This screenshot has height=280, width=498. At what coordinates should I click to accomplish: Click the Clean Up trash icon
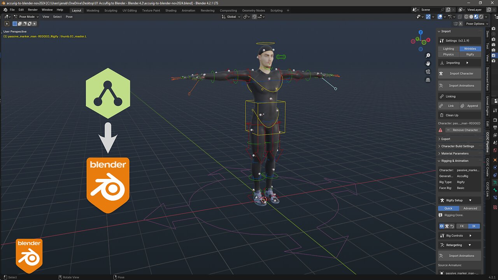[442, 115]
